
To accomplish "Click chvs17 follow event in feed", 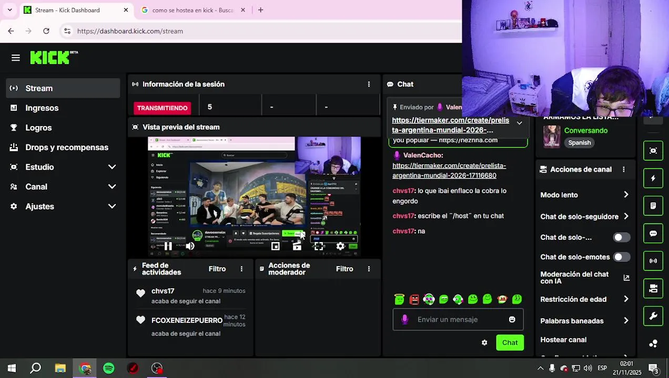I will pos(190,296).
